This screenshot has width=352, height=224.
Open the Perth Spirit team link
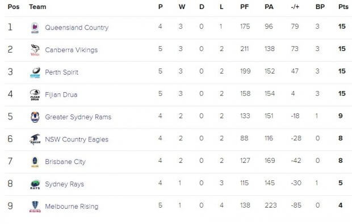click(x=61, y=72)
